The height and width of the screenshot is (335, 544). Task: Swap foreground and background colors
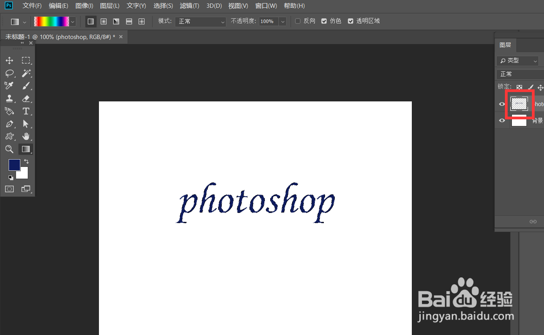click(27, 161)
